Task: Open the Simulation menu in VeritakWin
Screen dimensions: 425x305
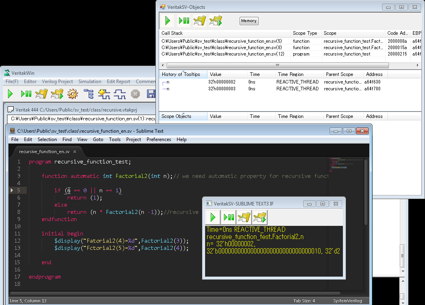Action: (x=90, y=82)
